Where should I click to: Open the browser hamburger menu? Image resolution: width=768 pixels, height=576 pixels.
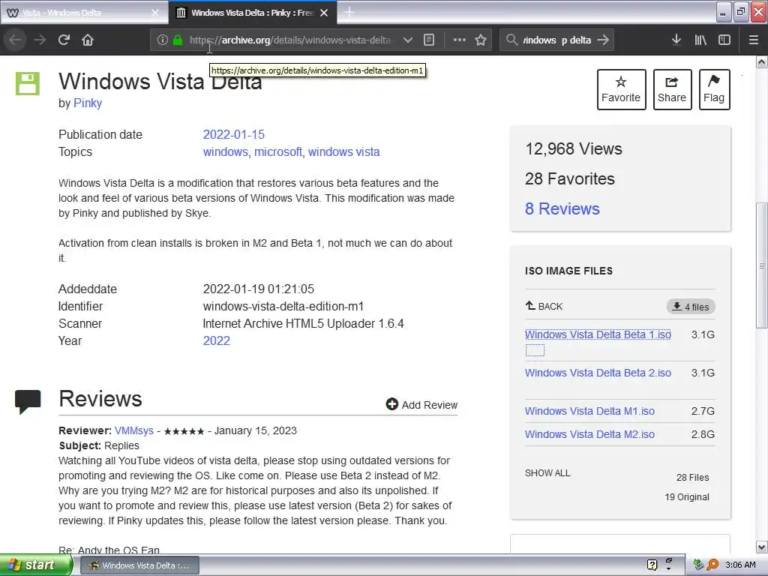[x=753, y=40]
